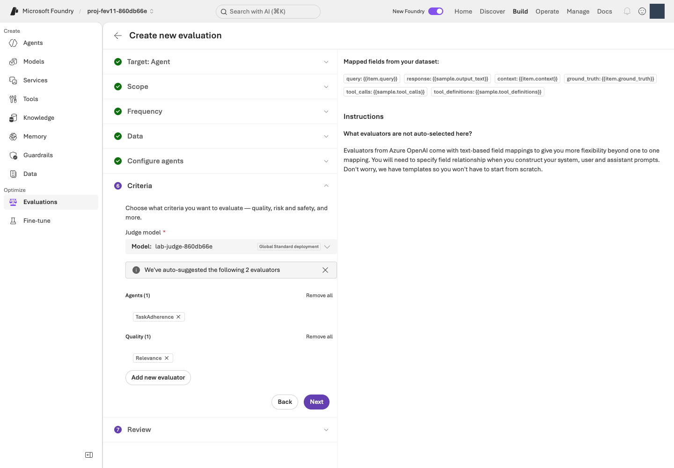Remove all Quality evaluators
674x468 pixels.
coord(319,337)
